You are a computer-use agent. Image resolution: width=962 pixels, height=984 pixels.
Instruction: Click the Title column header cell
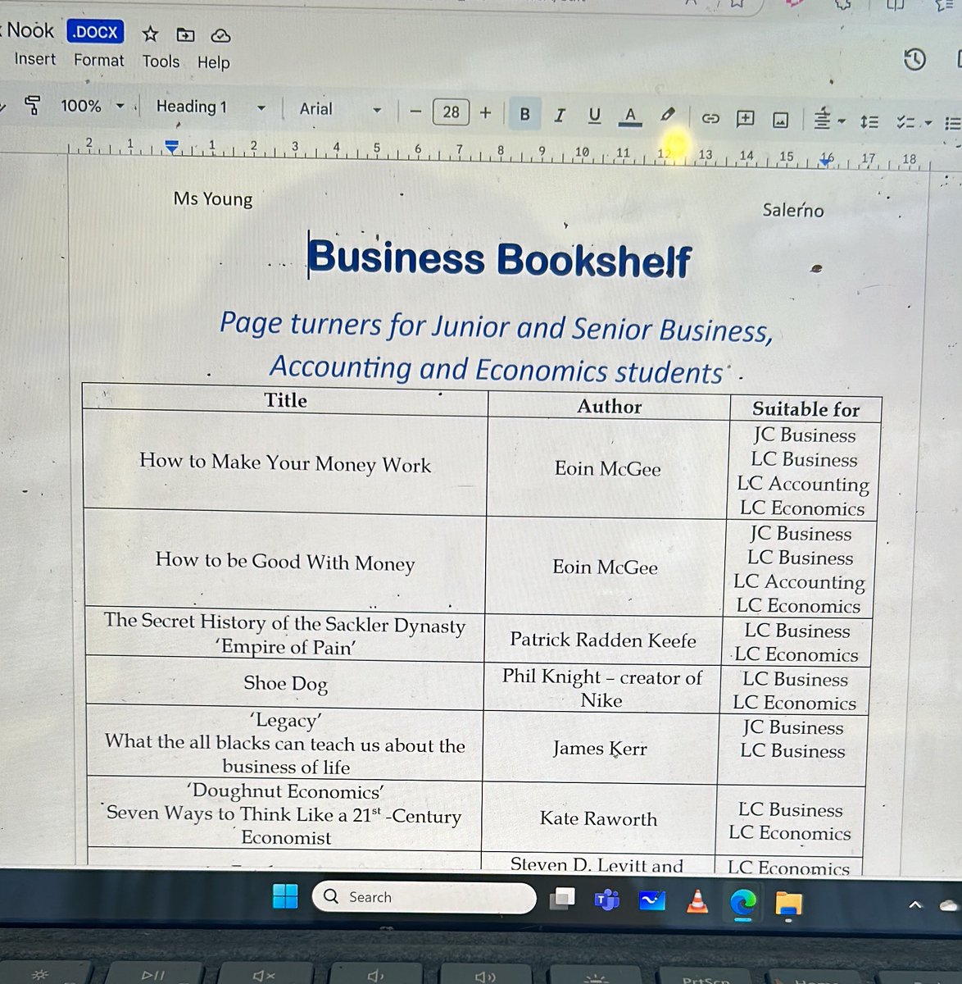coord(285,400)
